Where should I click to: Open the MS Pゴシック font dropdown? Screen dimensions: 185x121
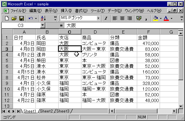point(98,18)
